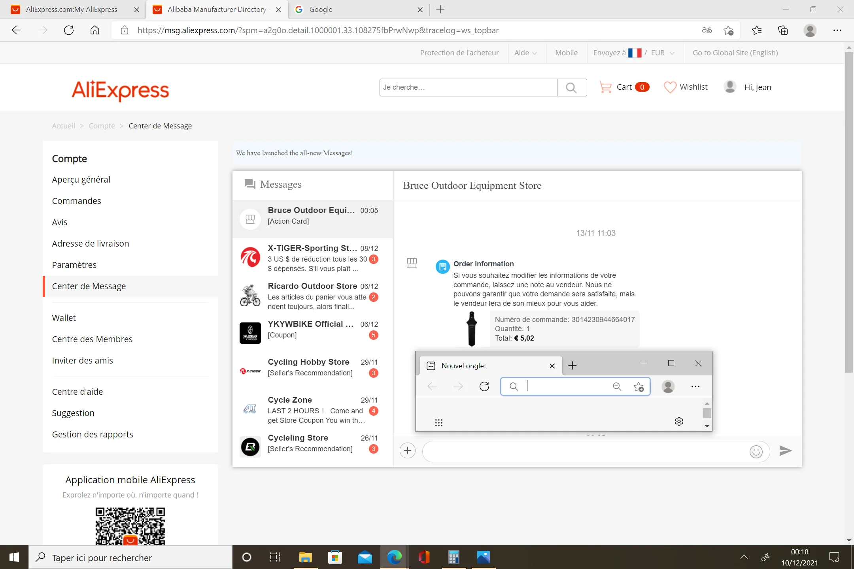Select Commandes in the Compte sidebar
This screenshot has height=569, width=854.
[77, 201]
